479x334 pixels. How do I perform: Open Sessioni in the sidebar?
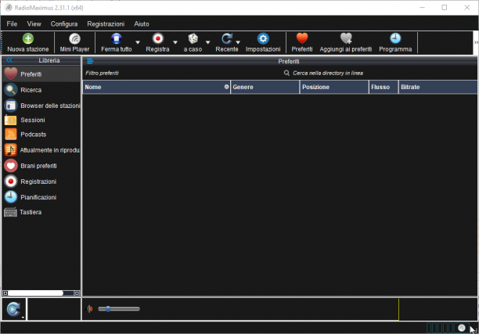(x=41, y=120)
